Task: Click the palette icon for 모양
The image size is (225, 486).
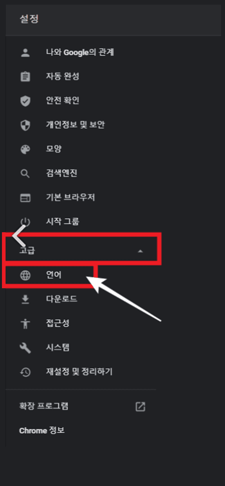Action: click(x=25, y=149)
